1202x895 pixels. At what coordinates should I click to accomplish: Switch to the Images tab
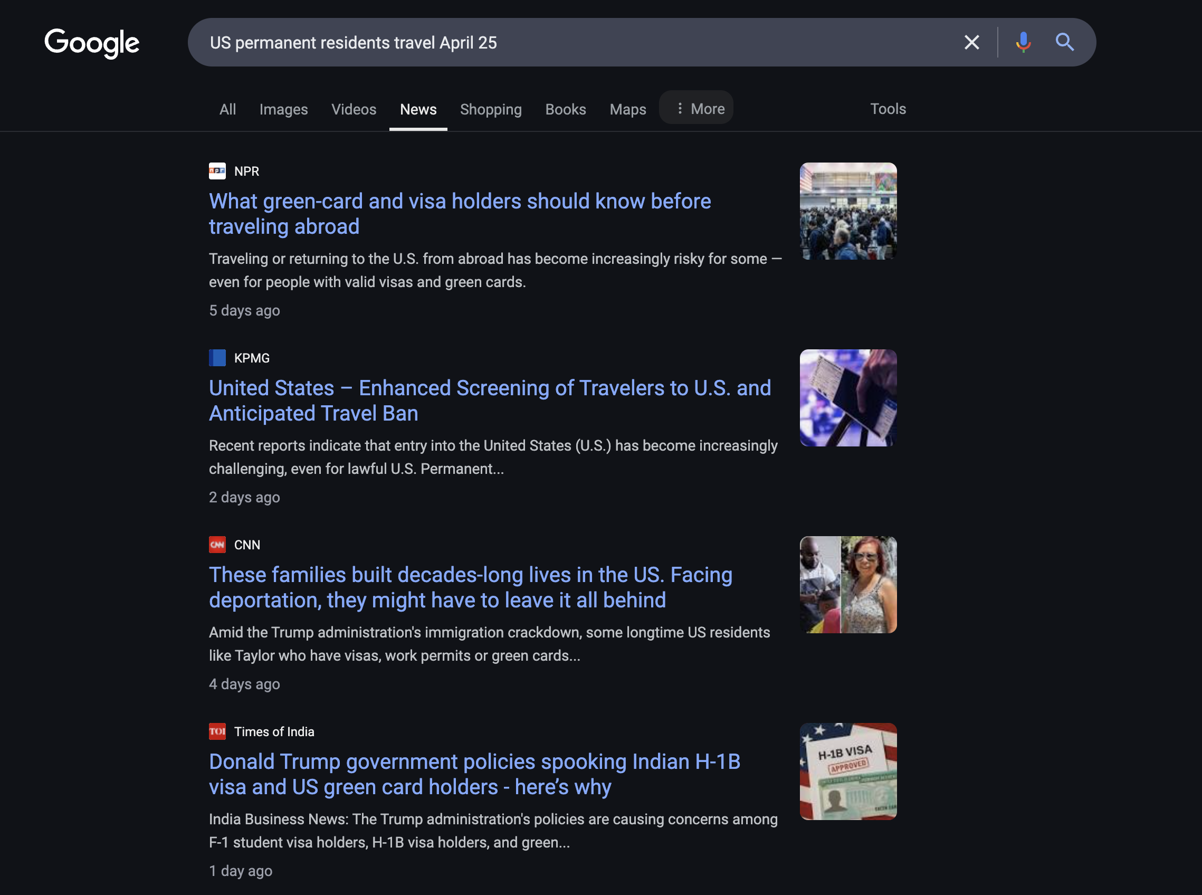pyautogui.click(x=283, y=109)
